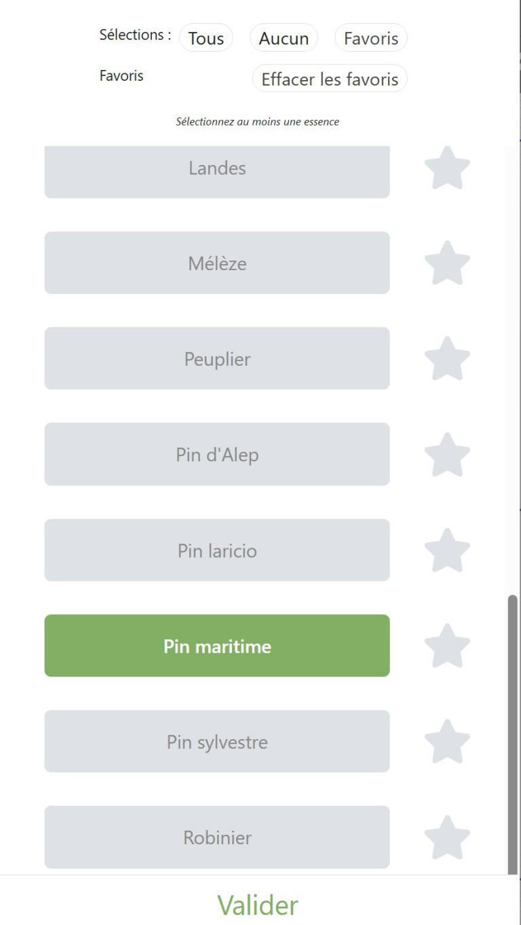
Task: Toggle the Pin sylvestre option
Action: pos(217,742)
